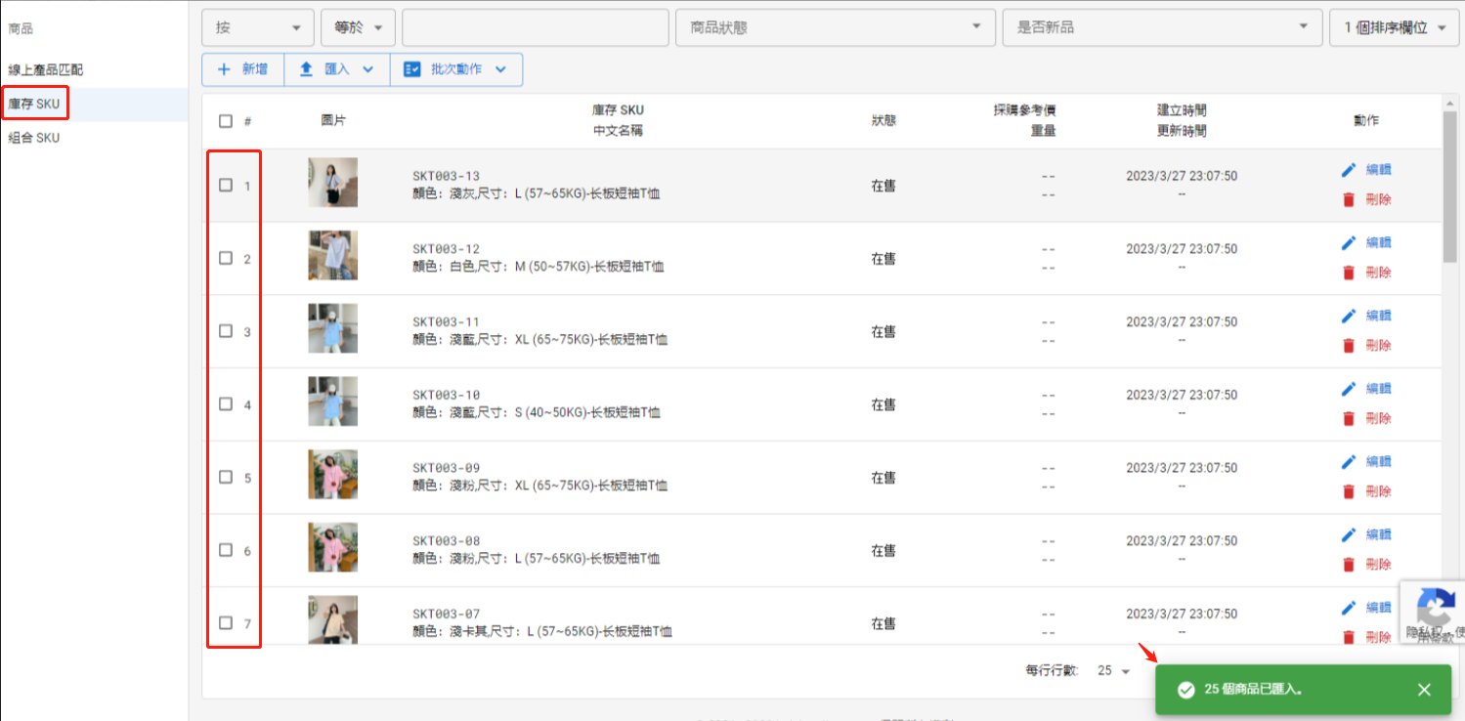The height and width of the screenshot is (721, 1465).
Task: Click the checklist icon on 批次動作 button
Action: pyautogui.click(x=412, y=69)
